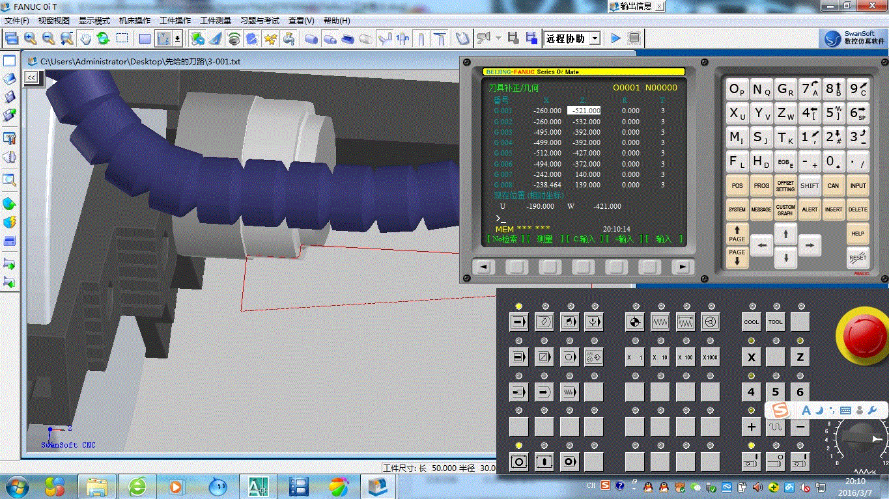This screenshot has height=499, width=889.
Task: Open the 视窗视图 menu
Action: tap(54, 21)
